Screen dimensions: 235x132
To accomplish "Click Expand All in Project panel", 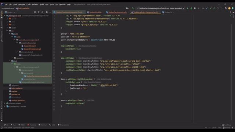I will pyautogui.click(x=39, y=12).
